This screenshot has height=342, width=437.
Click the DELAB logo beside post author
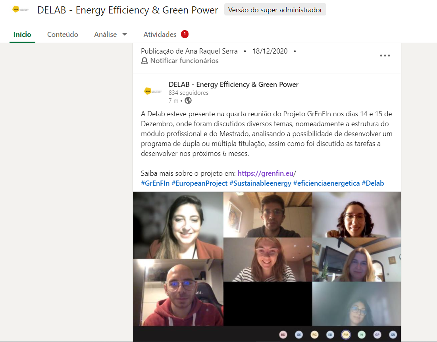tap(153, 91)
